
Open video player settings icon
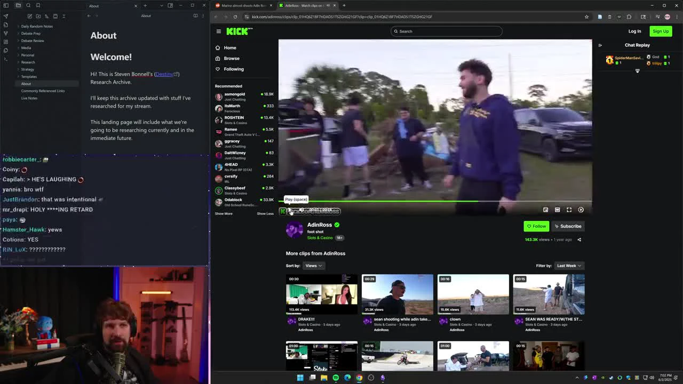(x=581, y=210)
